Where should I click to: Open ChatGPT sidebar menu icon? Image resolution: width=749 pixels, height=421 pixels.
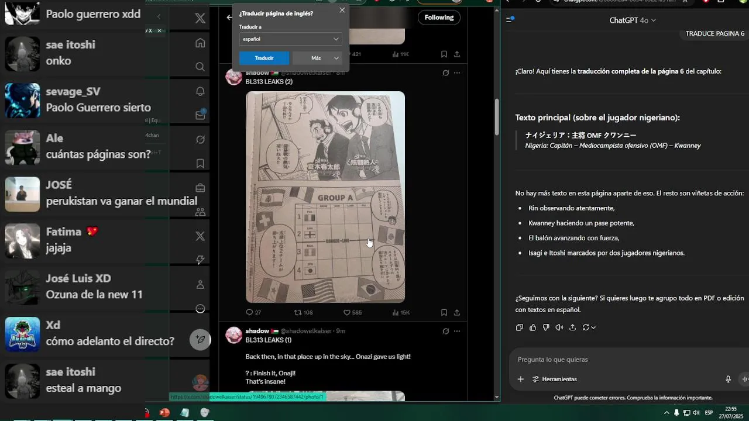click(x=509, y=20)
